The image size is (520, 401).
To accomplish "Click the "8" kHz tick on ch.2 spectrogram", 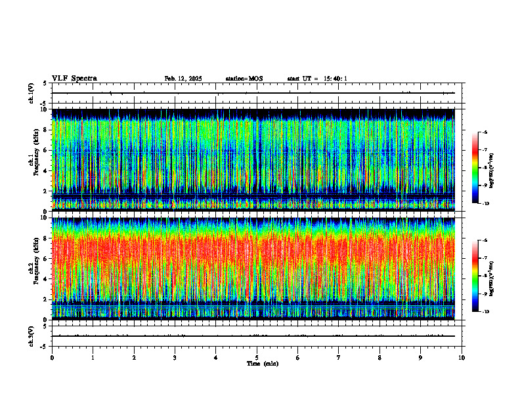I will click(45, 239).
